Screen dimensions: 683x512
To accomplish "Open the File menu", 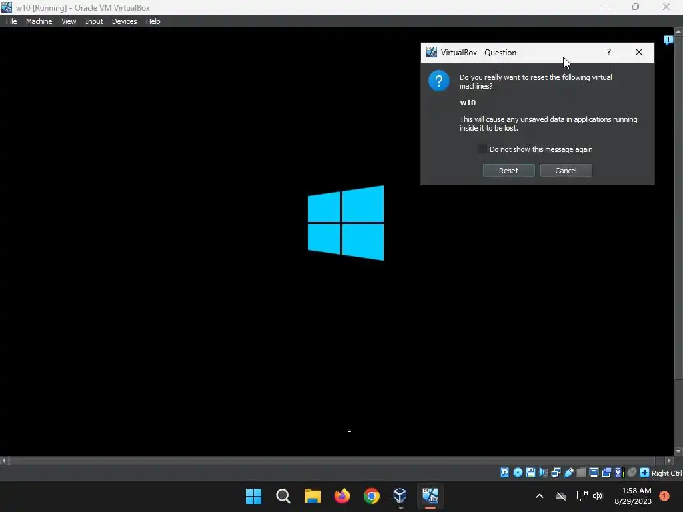I will [11, 21].
